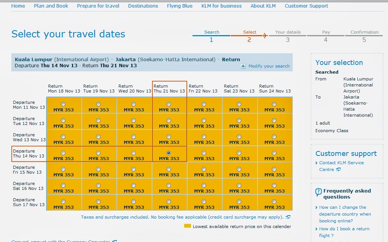Image resolution: width=388 pixels, height=242 pixels.
Task: Open the Prepare for travel menu
Action: coord(98,6)
